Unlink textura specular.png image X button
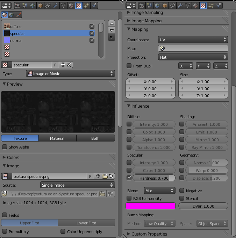This screenshot has height=238, width=236. click(x=111, y=176)
